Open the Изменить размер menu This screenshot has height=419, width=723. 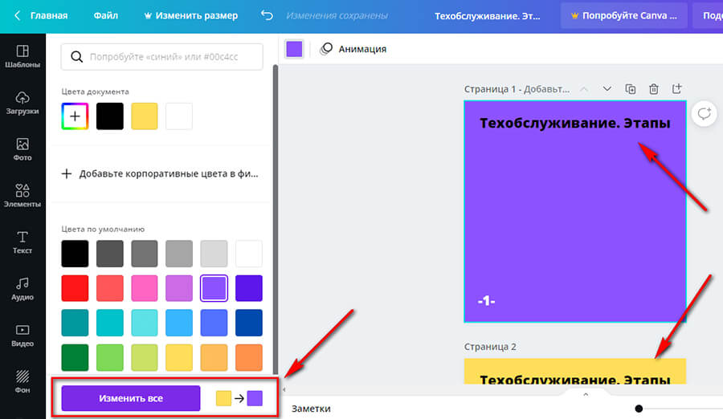coord(190,16)
